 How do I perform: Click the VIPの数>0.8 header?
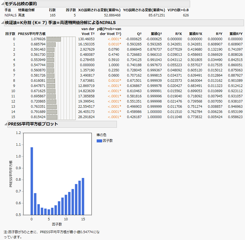(178, 10)
